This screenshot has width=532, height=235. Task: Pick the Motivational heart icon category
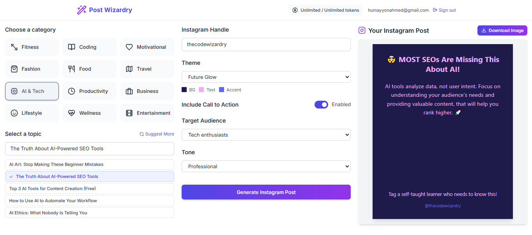129,47
